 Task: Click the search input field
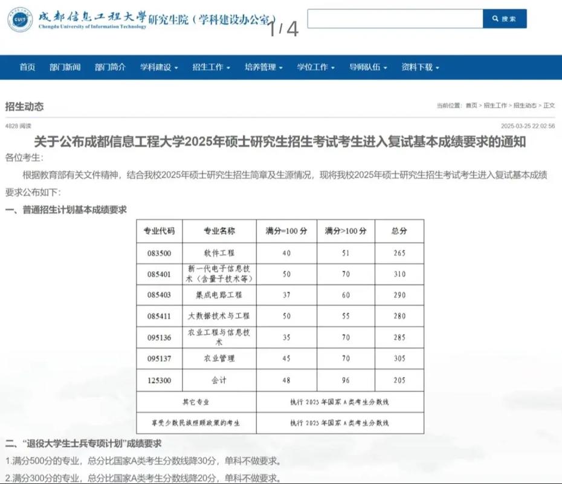coord(393,18)
